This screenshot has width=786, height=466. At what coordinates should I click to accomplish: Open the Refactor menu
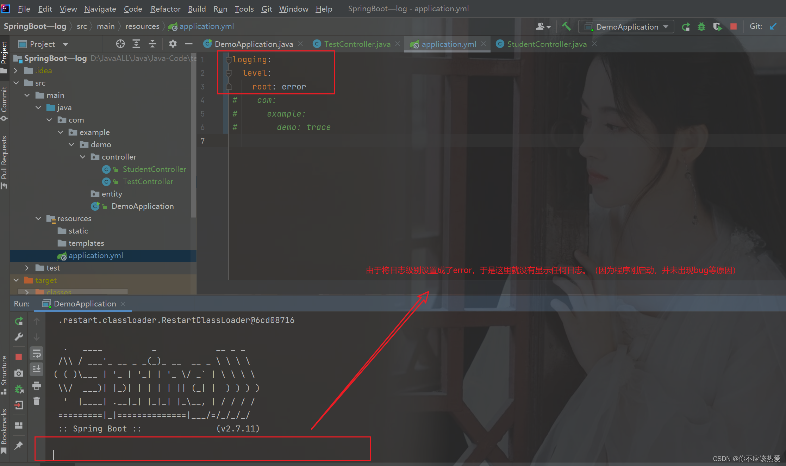pyautogui.click(x=165, y=9)
